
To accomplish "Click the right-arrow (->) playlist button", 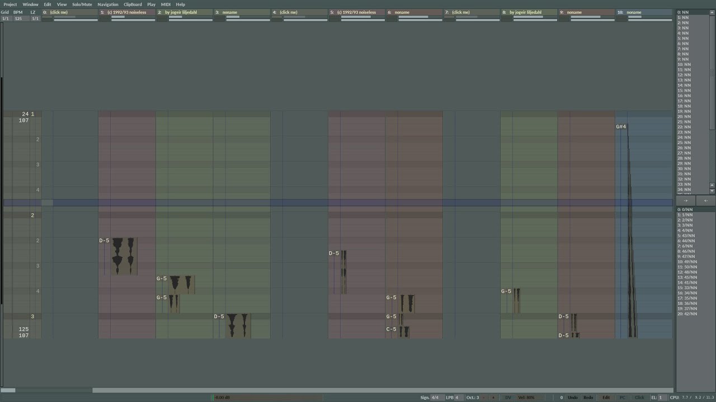I will pos(686,200).
